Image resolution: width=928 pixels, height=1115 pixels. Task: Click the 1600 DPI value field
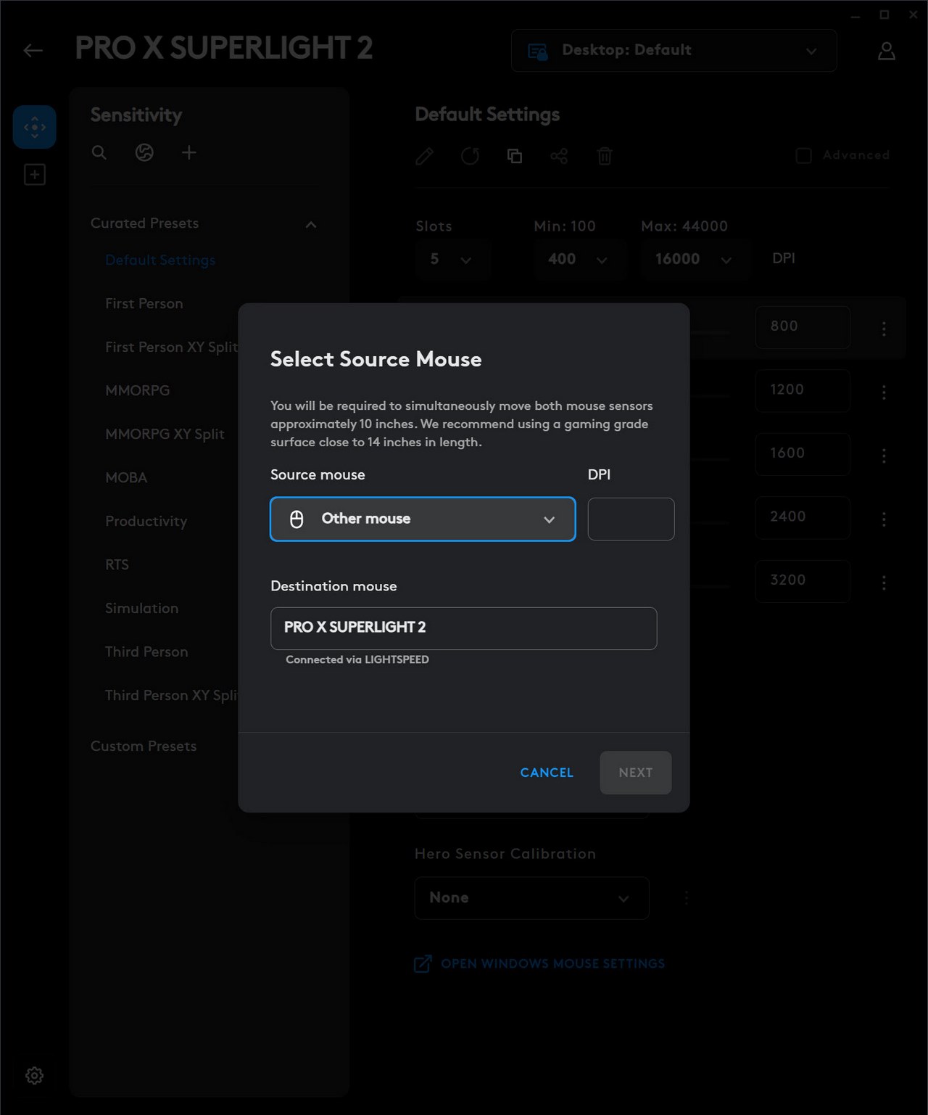pyautogui.click(x=803, y=454)
